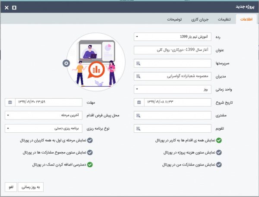
Task: Close the پروژه جدید dialog
Action: tap(6, 8)
